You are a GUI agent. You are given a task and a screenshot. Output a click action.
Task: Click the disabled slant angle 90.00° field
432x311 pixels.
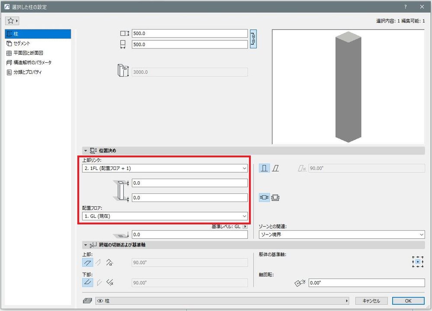[x=366, y=168]
